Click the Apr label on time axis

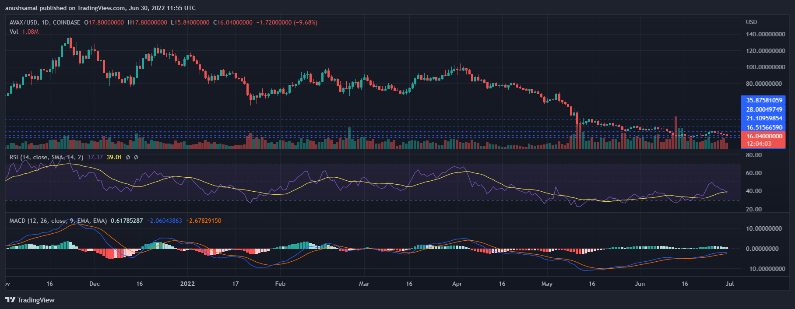point(457,284)
